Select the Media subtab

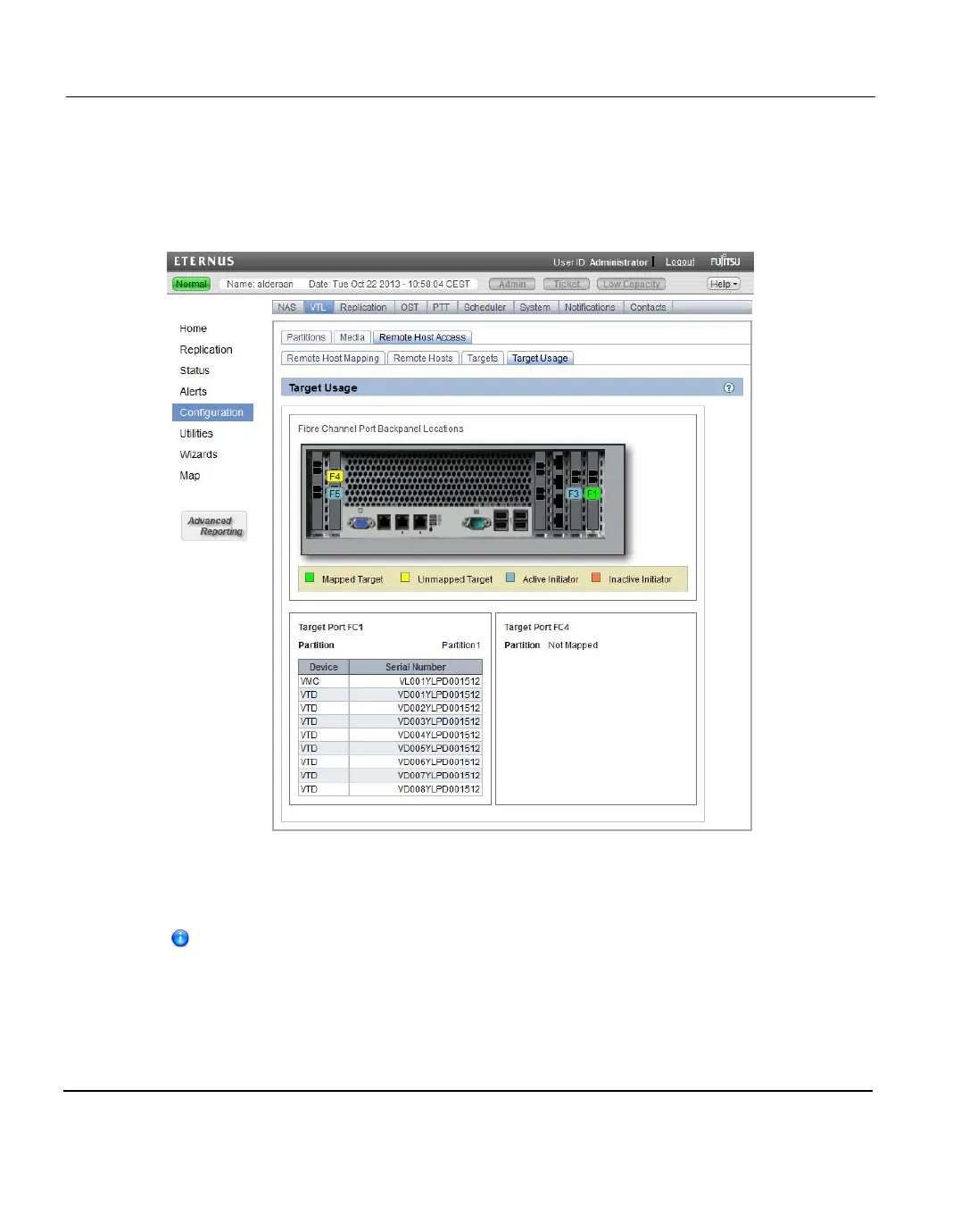click(352, 337)
